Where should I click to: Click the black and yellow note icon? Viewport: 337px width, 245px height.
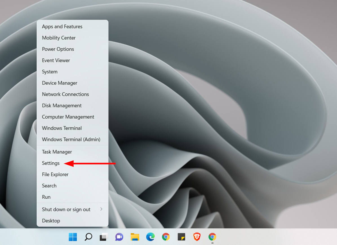click(181, 237)
